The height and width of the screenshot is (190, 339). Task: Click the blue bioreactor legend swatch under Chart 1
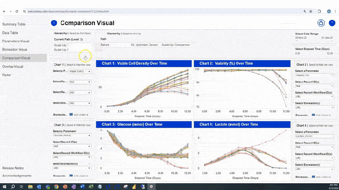(71, 115)
